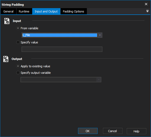151x137 pixels.
Task: Click the Cancel button
Action: pyautogui.click(x=113, y=131)
